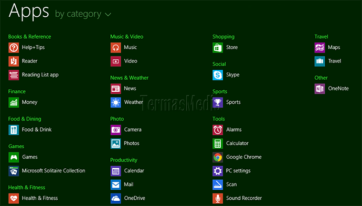Image resolution: width=362 pixels, height=206 pixels.
Task: Open the green Games app icon
Action: (14, 158)
